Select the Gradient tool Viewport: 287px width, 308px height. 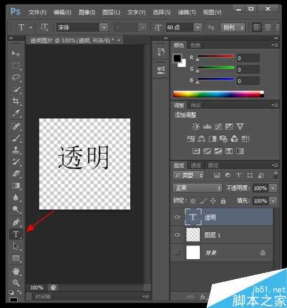pyautogui.click(x=15, y=186)
